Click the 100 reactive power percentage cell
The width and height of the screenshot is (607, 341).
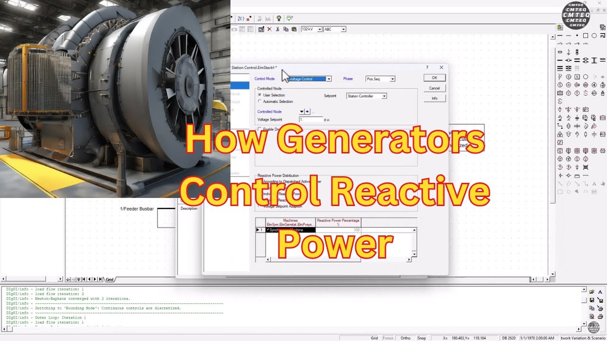point(338,230)
